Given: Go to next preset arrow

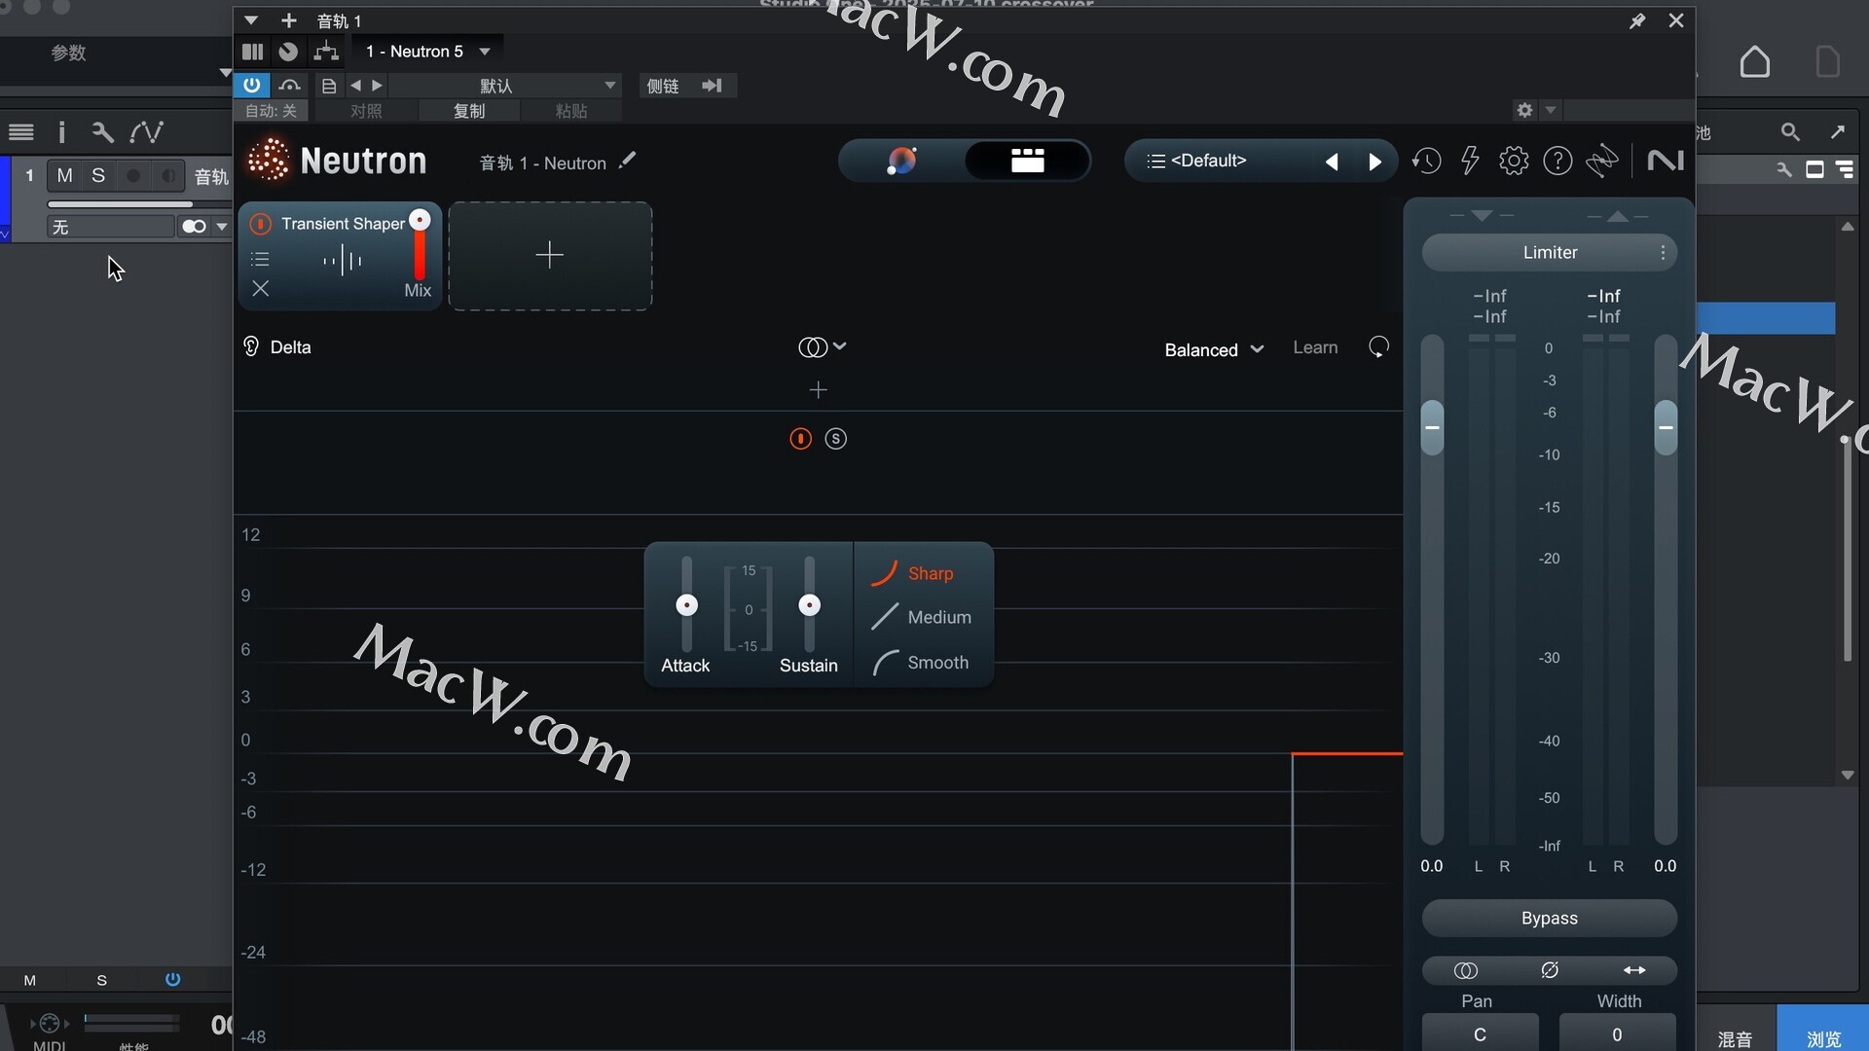Looking at the screenshot, I should 1374,162.
